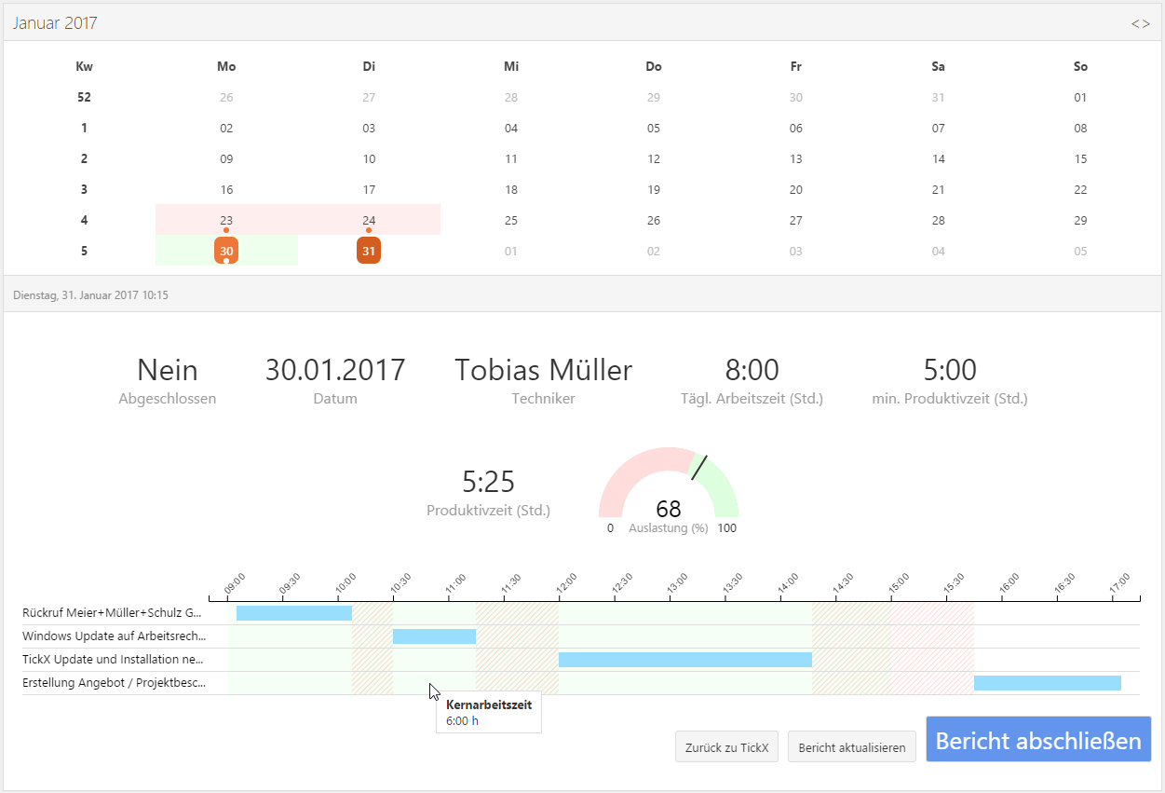This screenshot has height=793, width=1165.
Task: Click the Auslastung gauge showing 68
Action: (x=669, y=489)
